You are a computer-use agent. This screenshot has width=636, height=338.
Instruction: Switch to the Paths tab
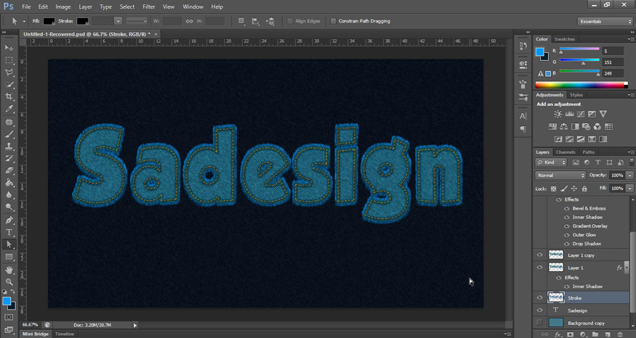coord(588,152)
